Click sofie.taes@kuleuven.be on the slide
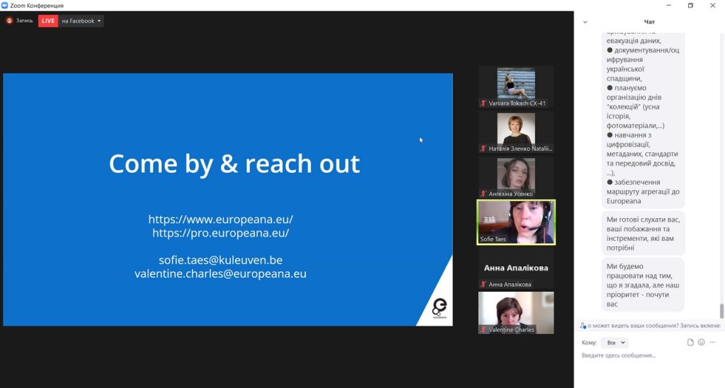The height and width of the screenshot is (388, 725). [x=221, y=260]
